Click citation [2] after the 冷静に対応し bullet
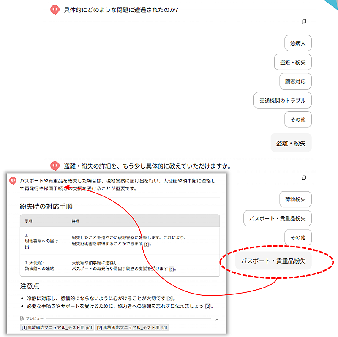Image resolution: width=338 pixels, height=337 pixels. 170,299
